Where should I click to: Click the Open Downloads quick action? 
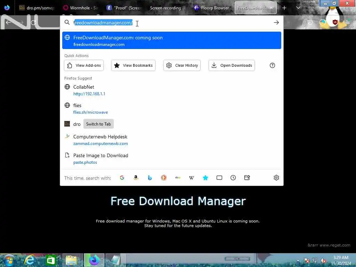click(232, 65)
